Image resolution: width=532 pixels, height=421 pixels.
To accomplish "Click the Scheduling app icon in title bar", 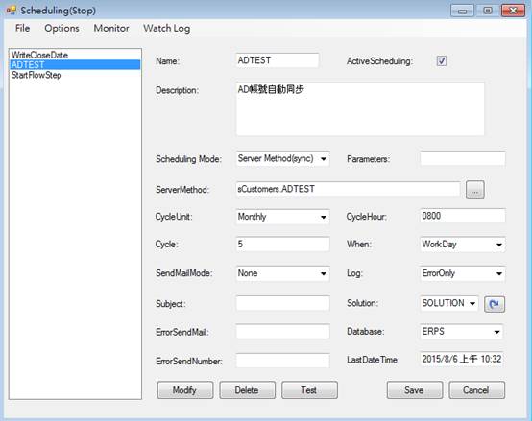I will (11, 11).
